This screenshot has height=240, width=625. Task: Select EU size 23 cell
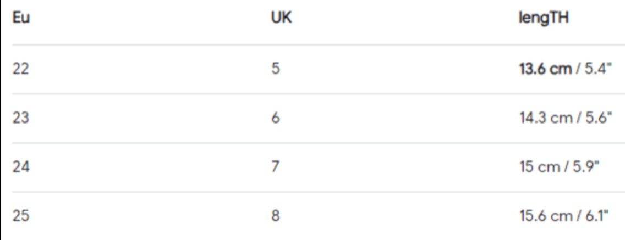pyautogui.click(x=20, y=118)
